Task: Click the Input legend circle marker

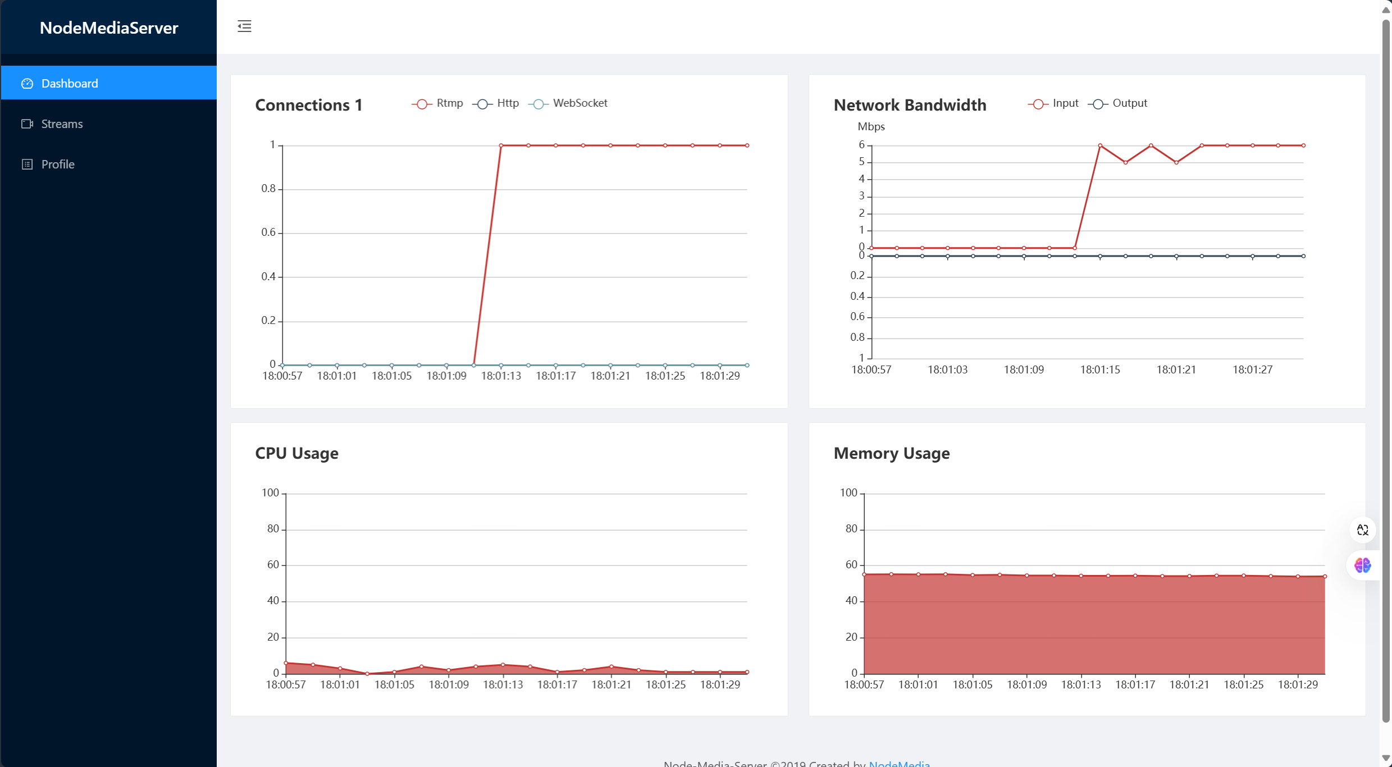Action: click(x=1038, y=103)
